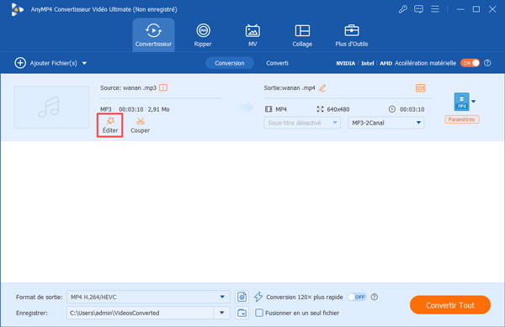Rename output file with pencil icon

pyautogui.click(x=322, y=87)
